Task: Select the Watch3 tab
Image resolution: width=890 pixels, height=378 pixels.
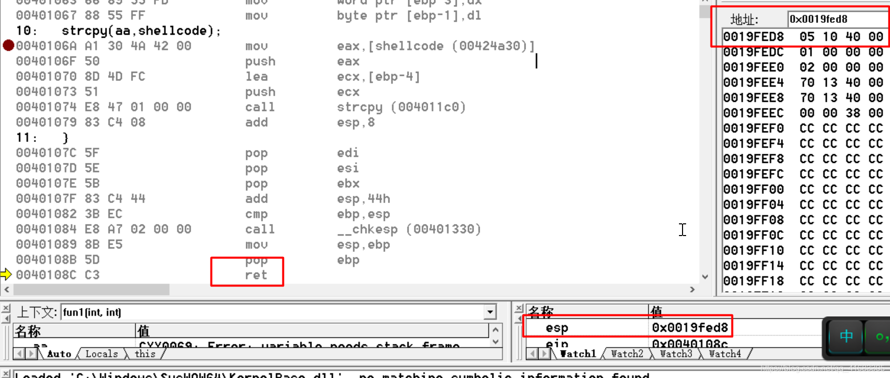Action: coord(676,354)
